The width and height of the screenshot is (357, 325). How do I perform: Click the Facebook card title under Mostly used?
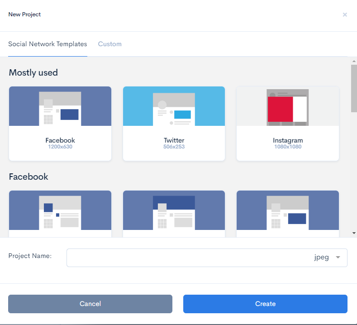point(60,140)
